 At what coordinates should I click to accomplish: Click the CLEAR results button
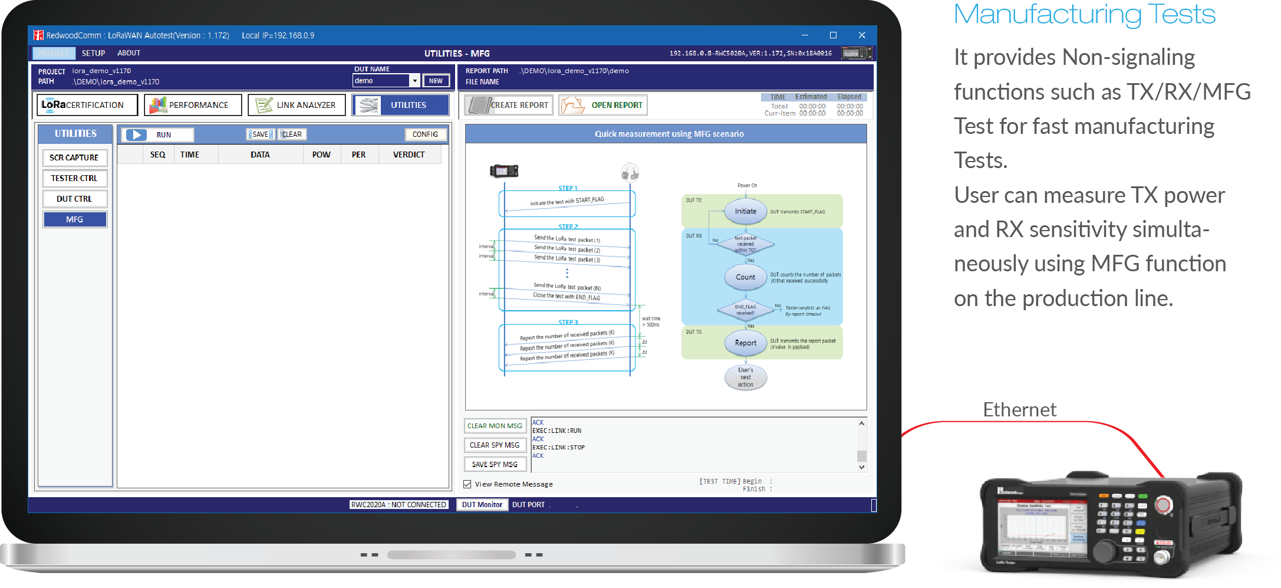(292, 134)
